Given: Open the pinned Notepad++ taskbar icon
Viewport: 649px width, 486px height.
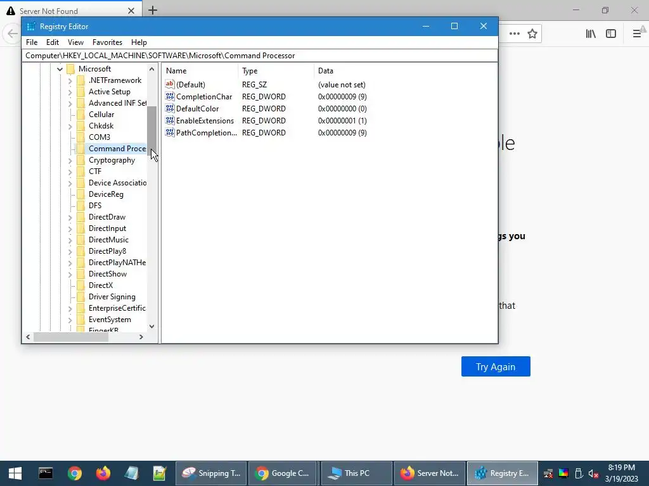Looking at the screenshot, I should (x=159, y=473).
